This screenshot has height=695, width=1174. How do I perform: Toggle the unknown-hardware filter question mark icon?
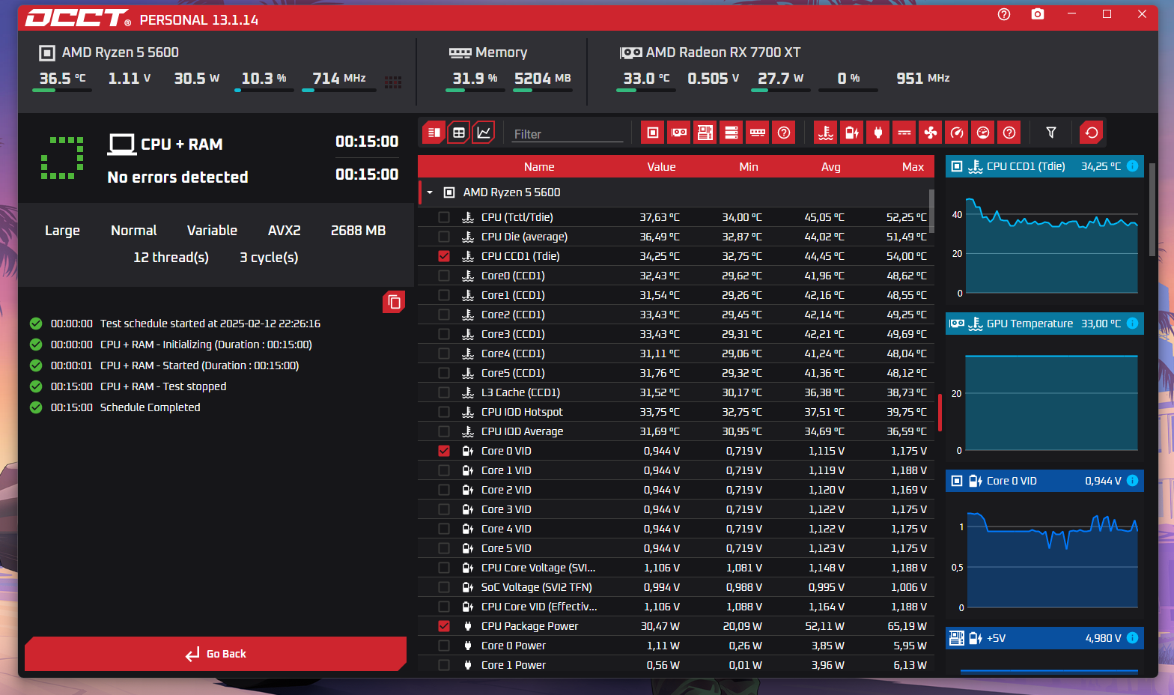click(784, 133)
